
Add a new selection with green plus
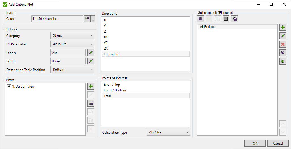(x=283, y=27)
